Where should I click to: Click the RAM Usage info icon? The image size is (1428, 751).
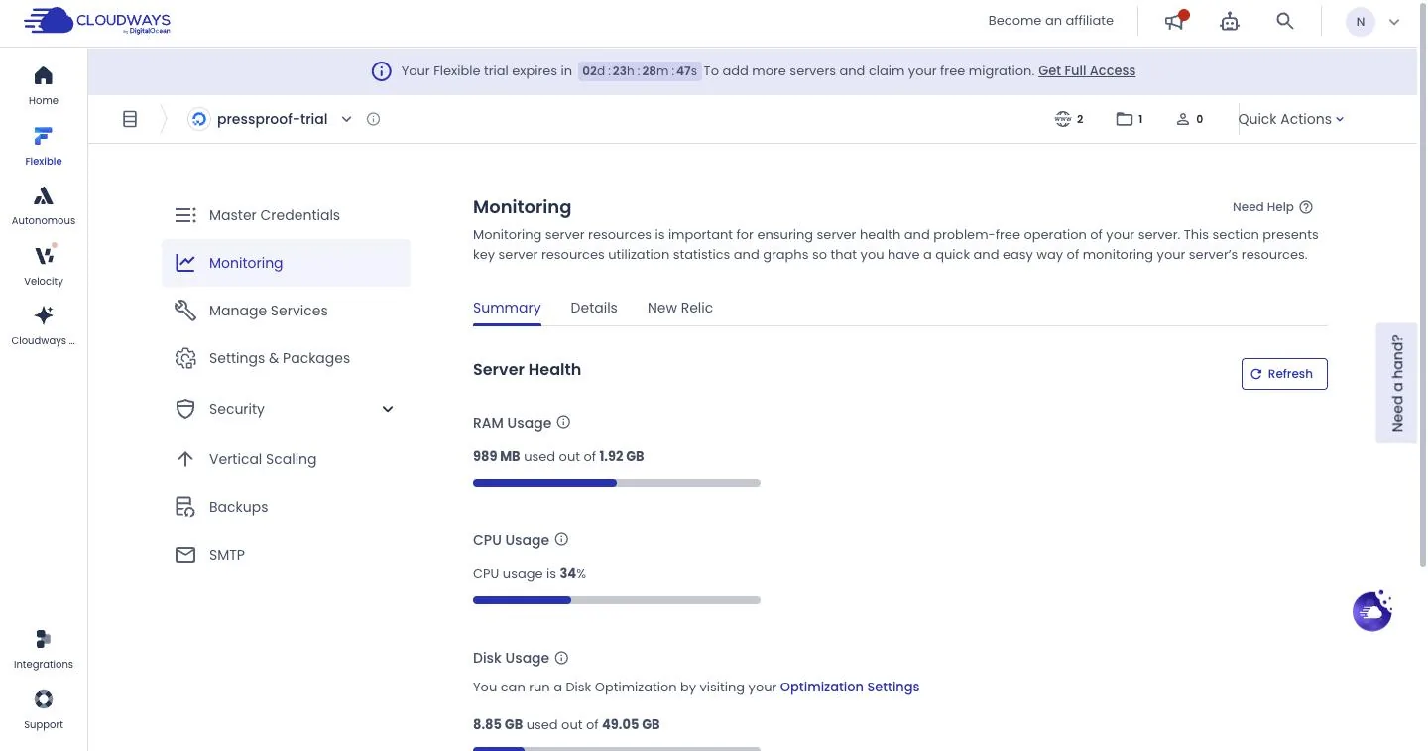(563, 422)
